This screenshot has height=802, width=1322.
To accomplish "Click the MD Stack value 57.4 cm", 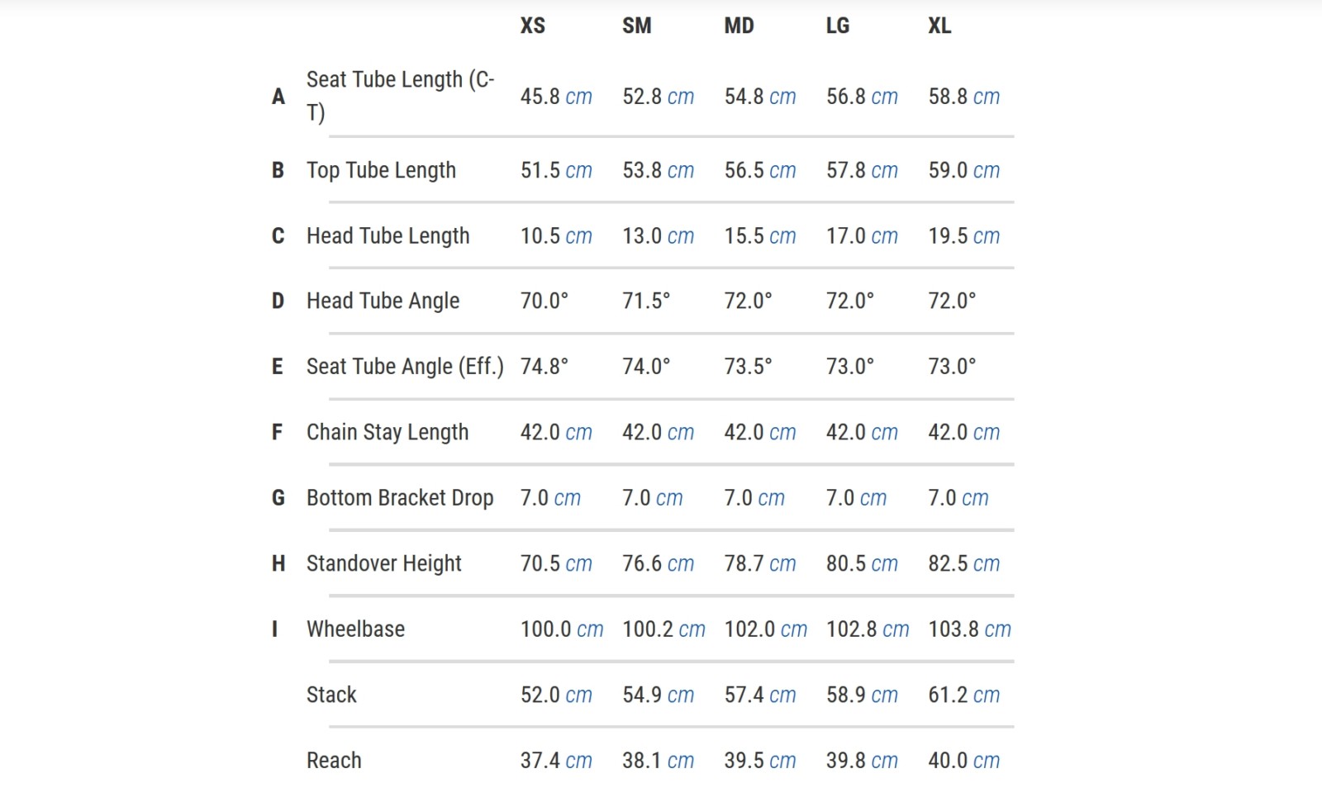I will coord(760,695).
